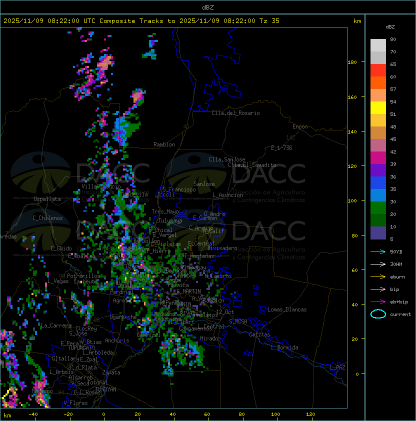Click the 'Divisadero' map label

pos(222,248)
